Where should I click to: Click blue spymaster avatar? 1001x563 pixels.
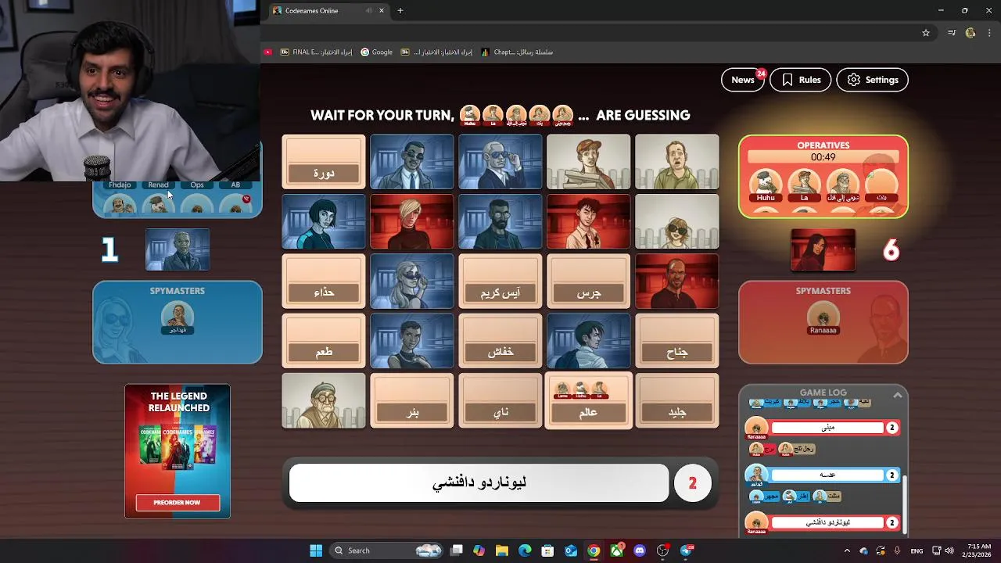tap(178, 315)
